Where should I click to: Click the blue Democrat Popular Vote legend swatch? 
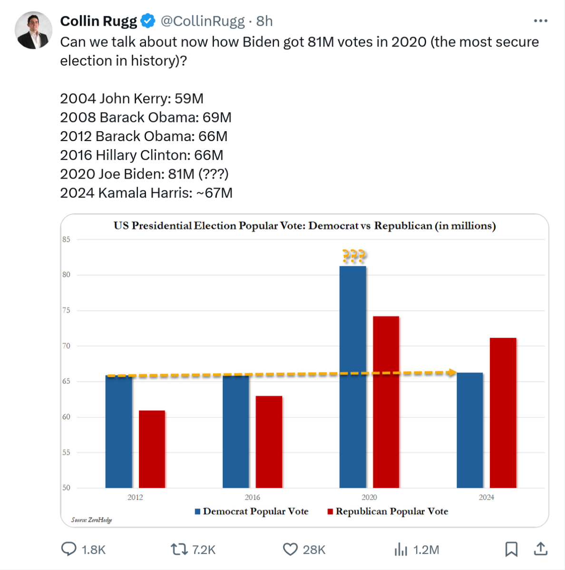tap(197, 512)
